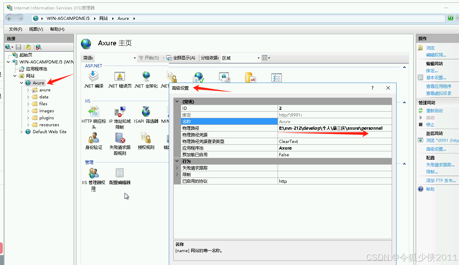Open the 失败请求跟踪规则 icon
The image size is (459, 265).
click(x=120, y=138)
